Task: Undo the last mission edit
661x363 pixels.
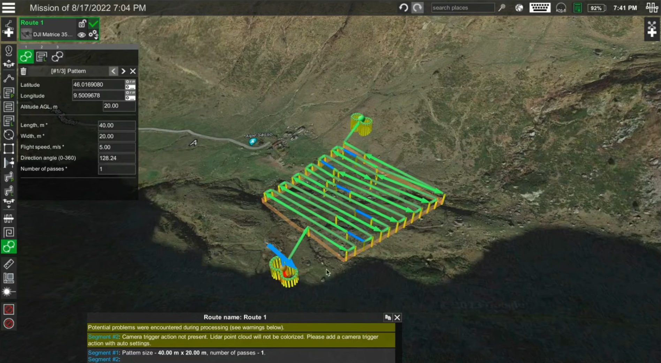Action: pos(404,7)
